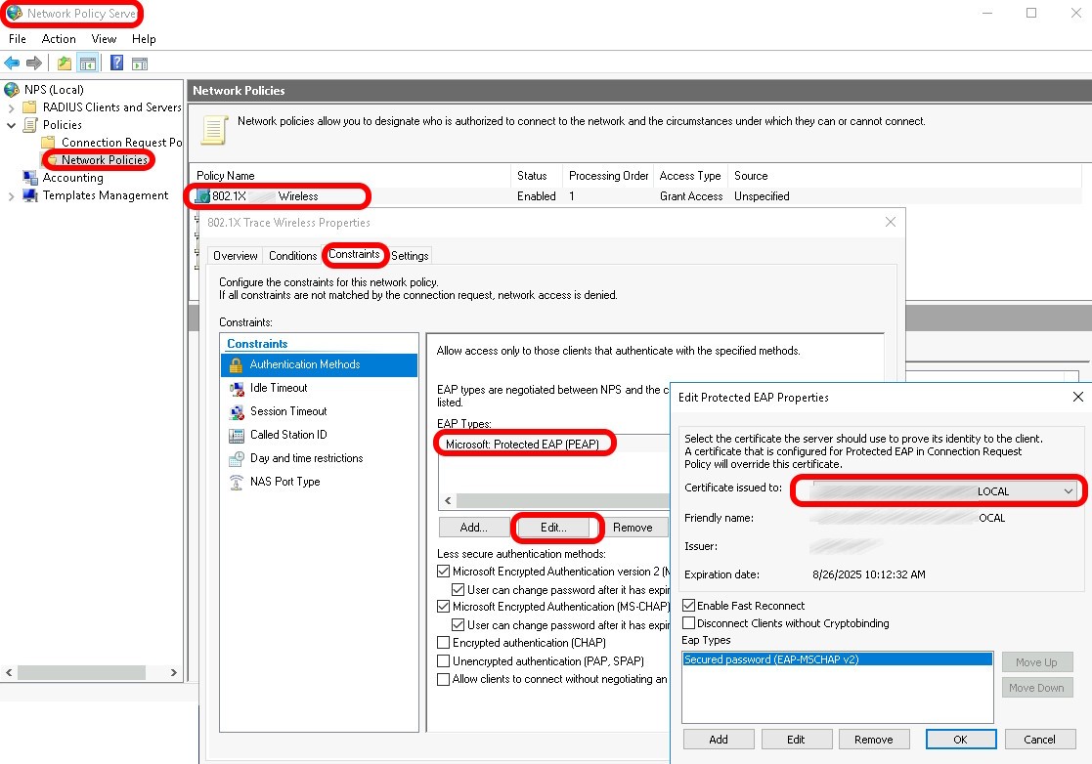Toggle the Show/Hide Action Pane icon
The height and width of the screenshot is (764, 1092).
[140, 64]
